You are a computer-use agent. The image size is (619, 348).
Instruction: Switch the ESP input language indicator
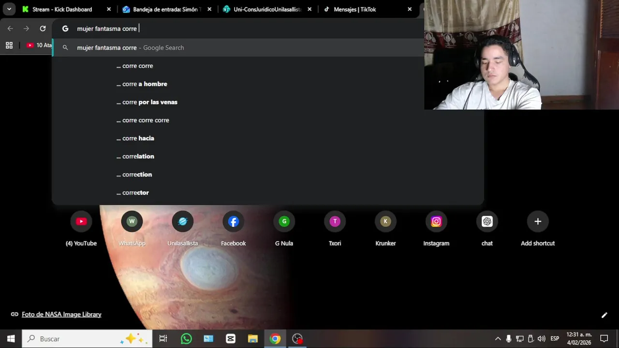coord(555,339)
